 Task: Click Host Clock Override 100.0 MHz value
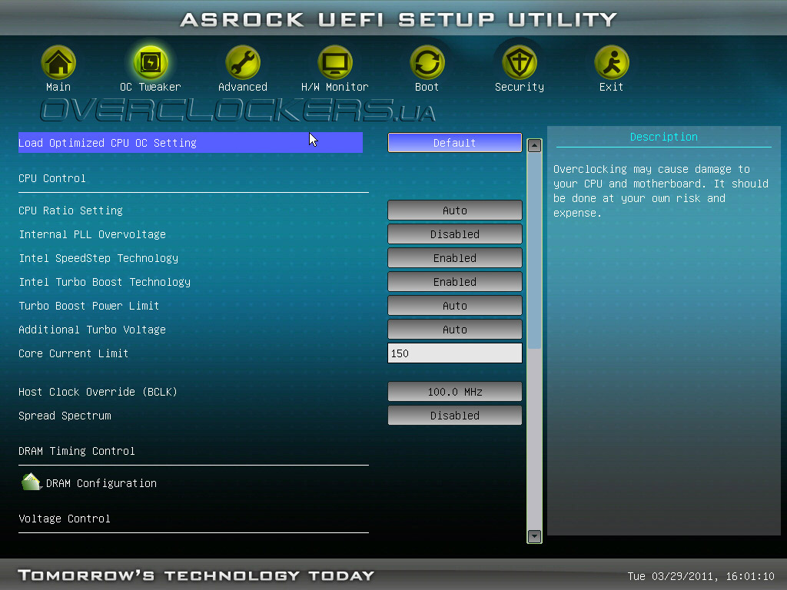(x=455, y=392)
